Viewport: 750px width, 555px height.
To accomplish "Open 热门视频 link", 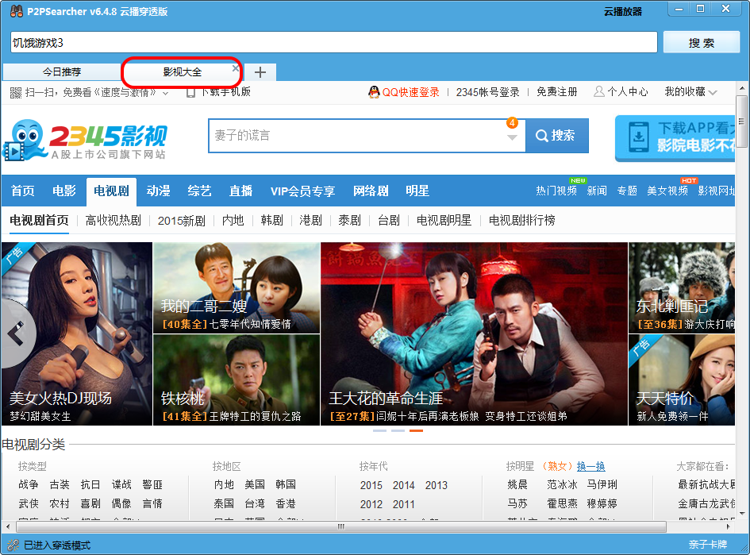I will point(556,191).
